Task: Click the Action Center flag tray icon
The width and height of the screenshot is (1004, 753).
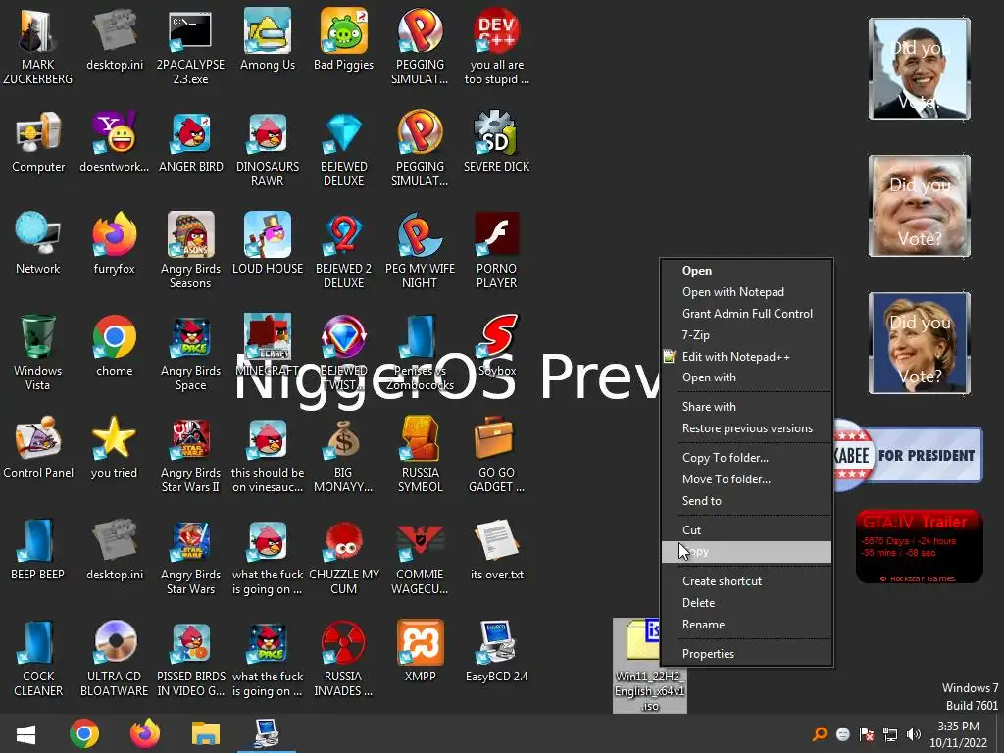Action: click(867, 734)
